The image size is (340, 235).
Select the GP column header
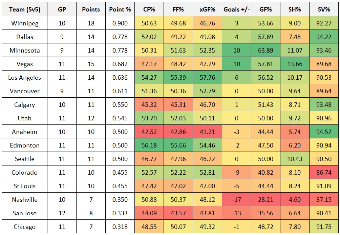click(62, 9)
